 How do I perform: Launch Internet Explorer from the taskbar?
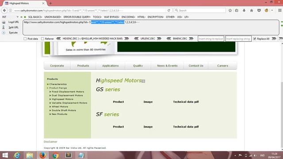click(17, 155)
